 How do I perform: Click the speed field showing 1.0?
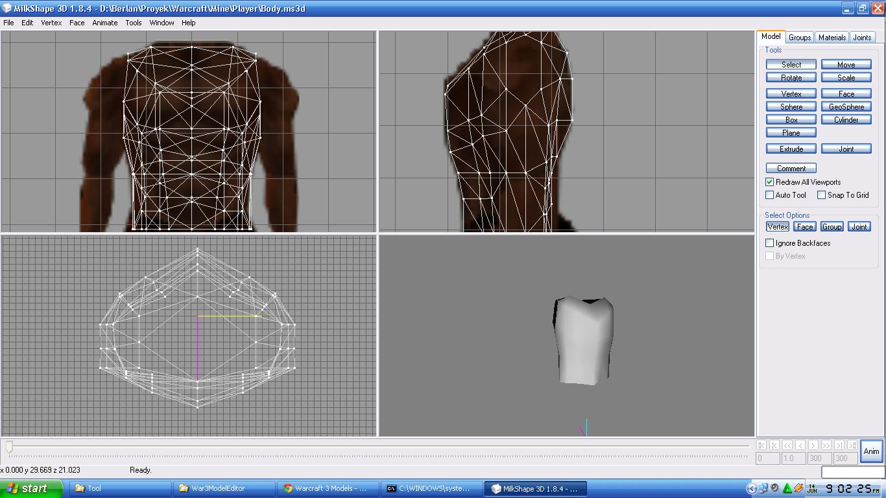pos(794,458)
